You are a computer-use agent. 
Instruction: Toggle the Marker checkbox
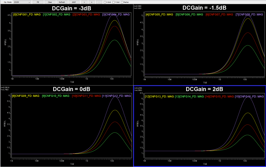[122, 2]
